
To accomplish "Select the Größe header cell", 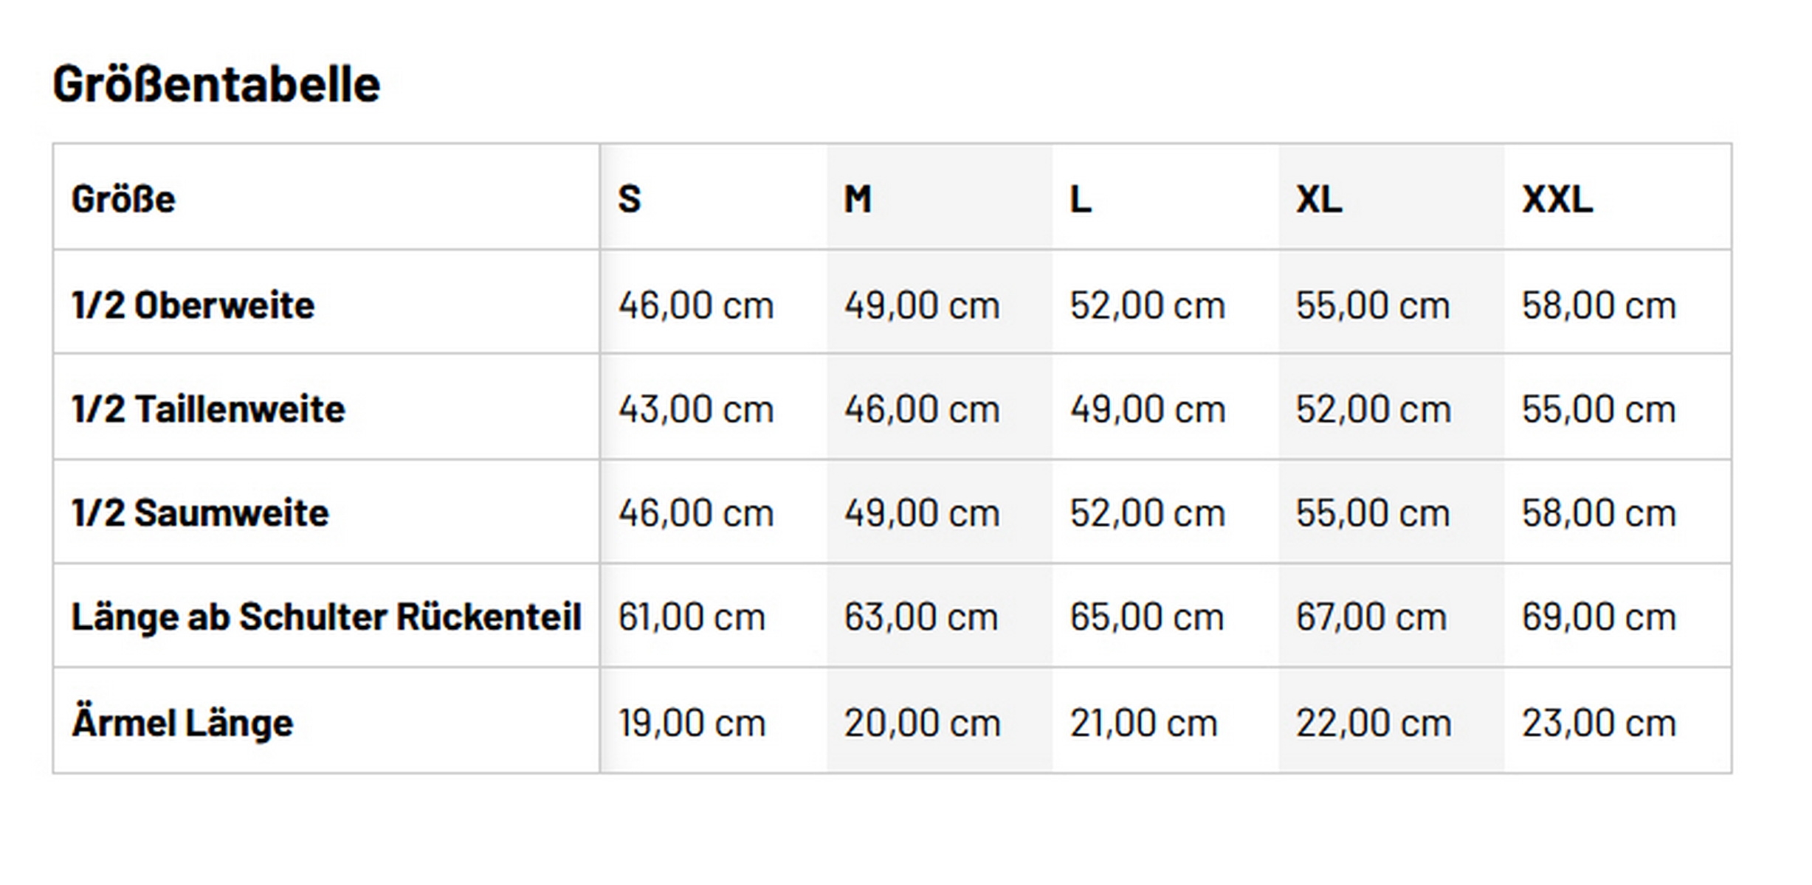I will (x=123, y=199).
